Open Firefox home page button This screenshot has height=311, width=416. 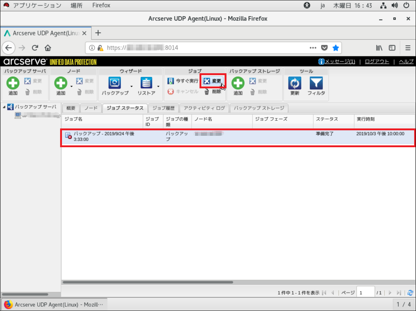click(x=48, y=48)
